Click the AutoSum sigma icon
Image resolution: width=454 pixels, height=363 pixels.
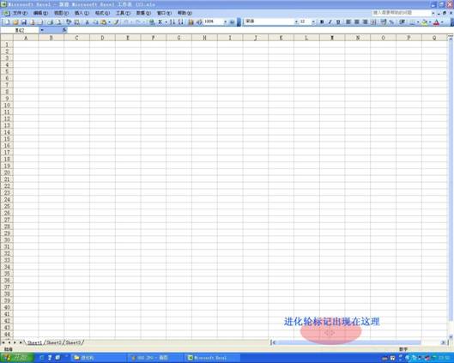click(x=160, y=22)
